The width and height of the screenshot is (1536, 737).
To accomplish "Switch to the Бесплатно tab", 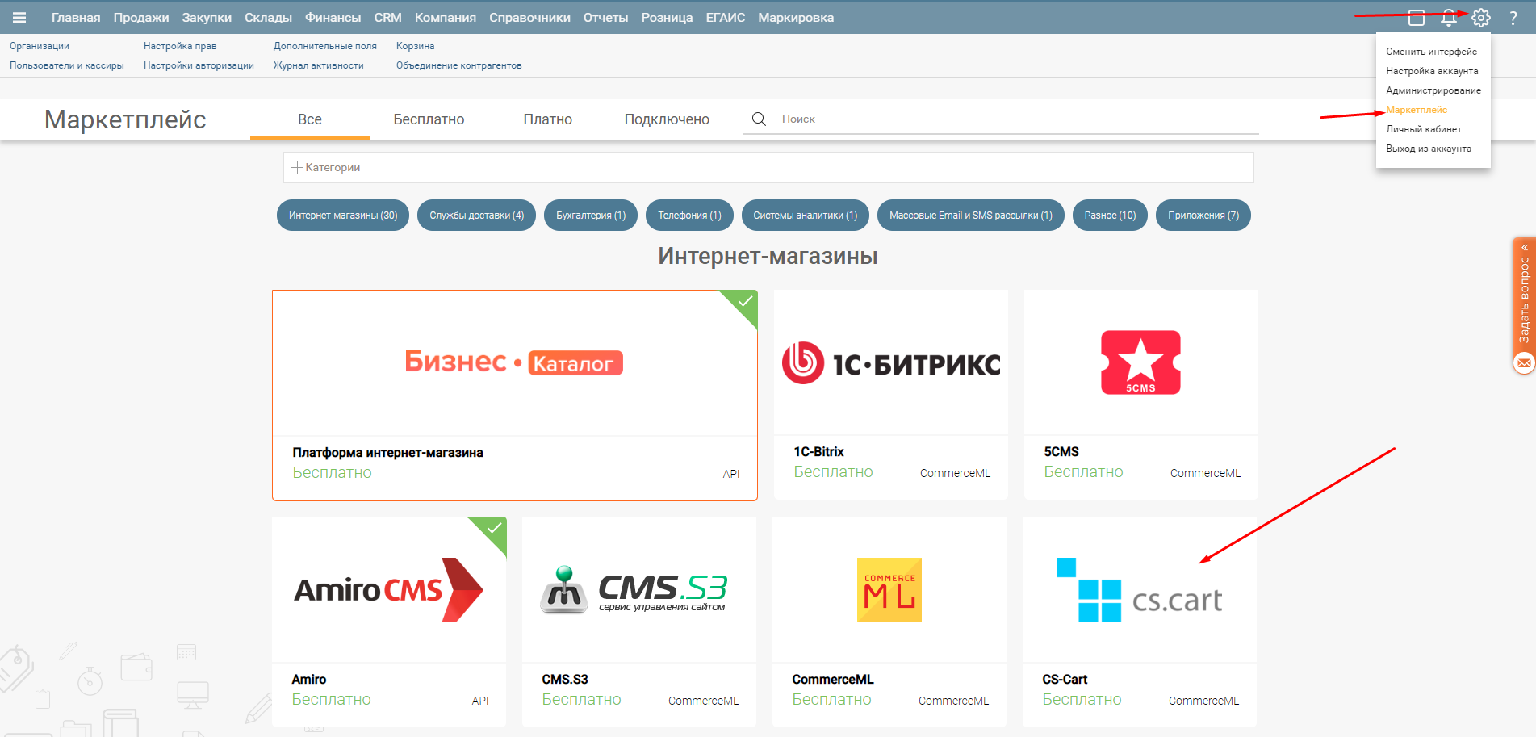I will pos(429,119).
